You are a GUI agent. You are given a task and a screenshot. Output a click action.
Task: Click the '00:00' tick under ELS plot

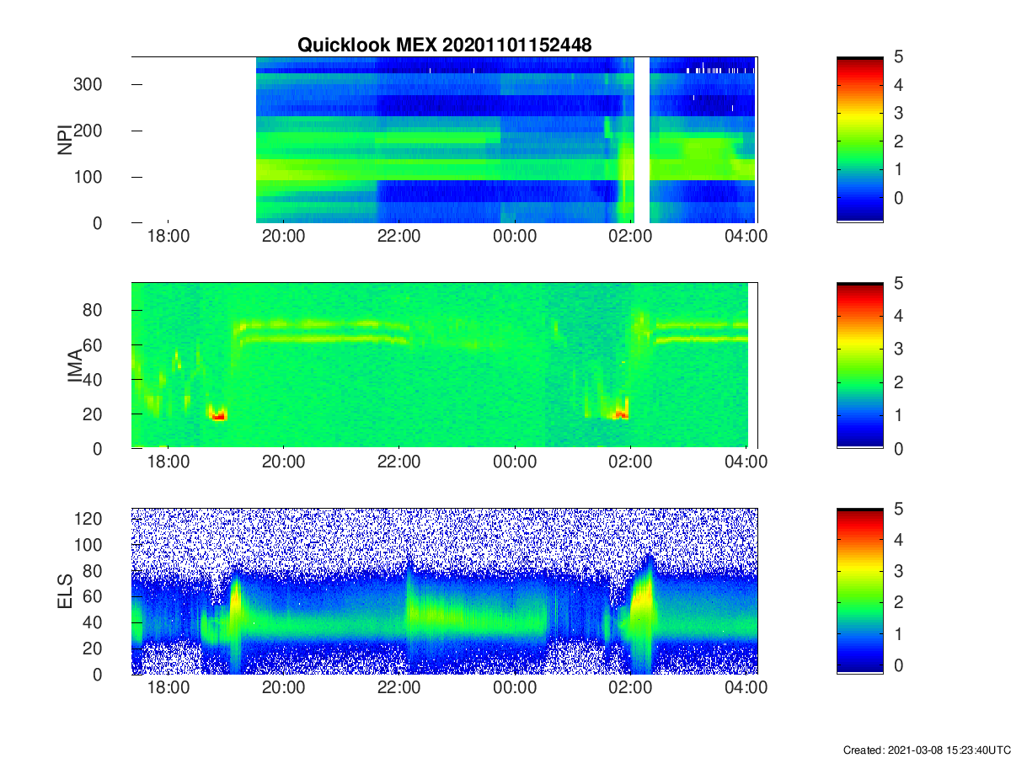point(515,689)
